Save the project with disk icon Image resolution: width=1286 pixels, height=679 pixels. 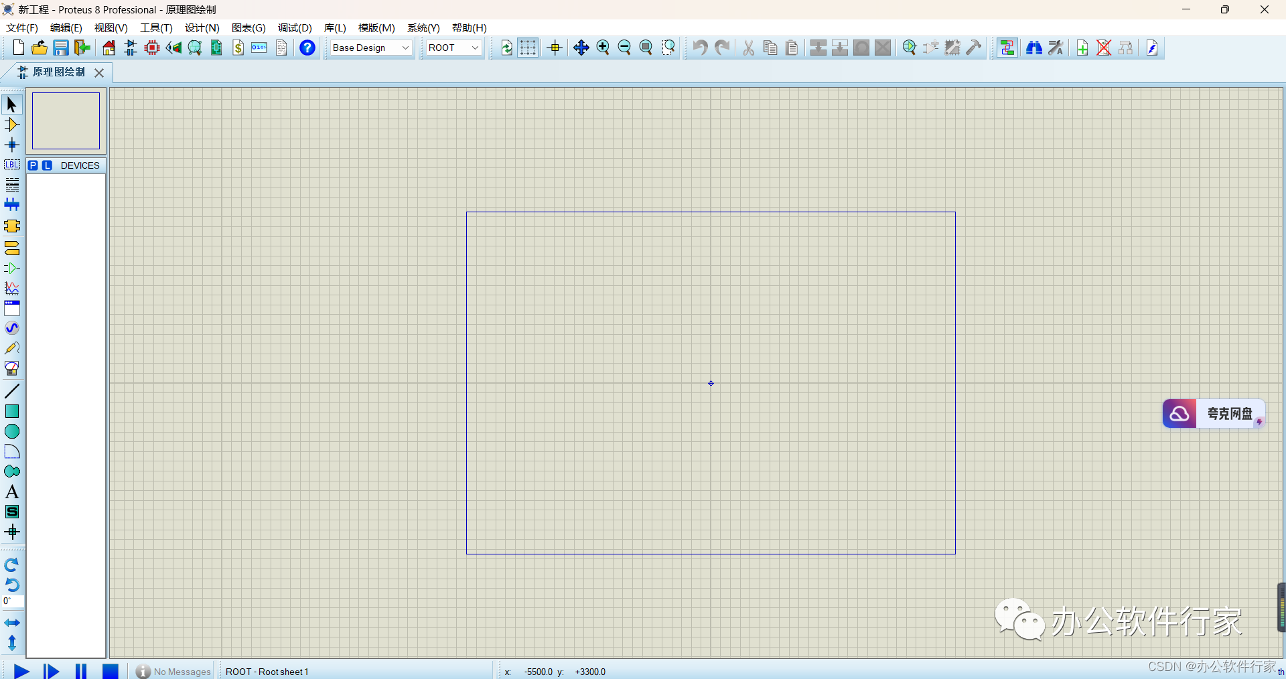(61, 48)
